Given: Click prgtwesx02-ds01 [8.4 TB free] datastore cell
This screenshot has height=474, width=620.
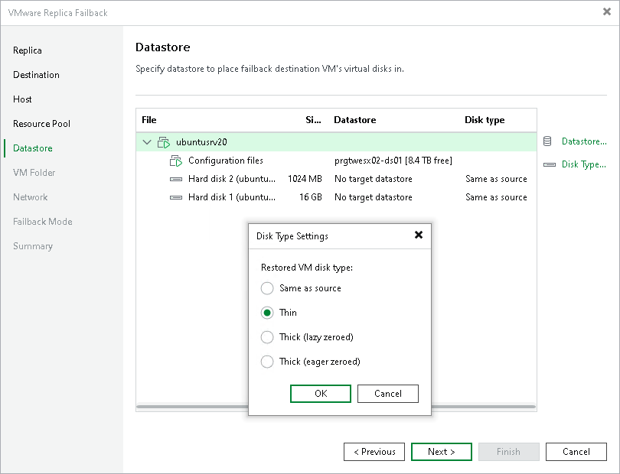Looking at the screenshot, I should pos(393,161).
